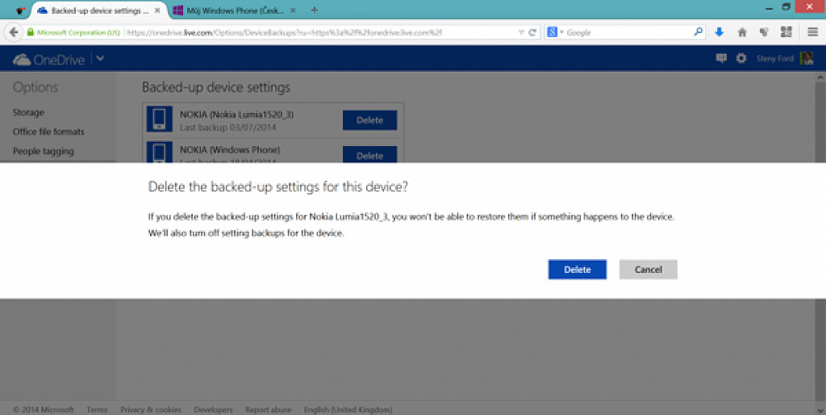Open the Terms footer link
The width and height of the screenshot is (826, 415).
(97, 409)
